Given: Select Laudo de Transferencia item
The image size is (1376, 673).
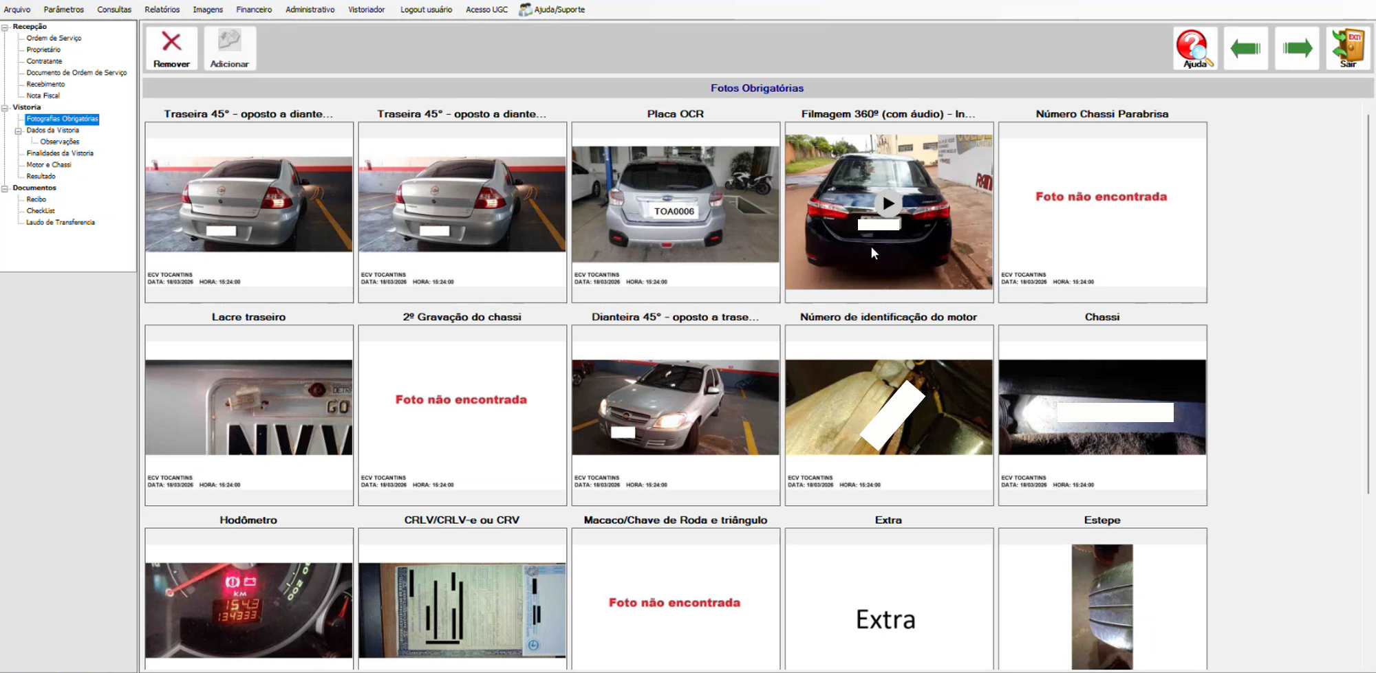Looking at the screenshot, I should [61, 223].
